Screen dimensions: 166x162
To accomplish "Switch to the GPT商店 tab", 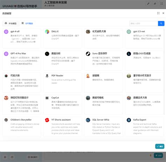I will [27, 23].
